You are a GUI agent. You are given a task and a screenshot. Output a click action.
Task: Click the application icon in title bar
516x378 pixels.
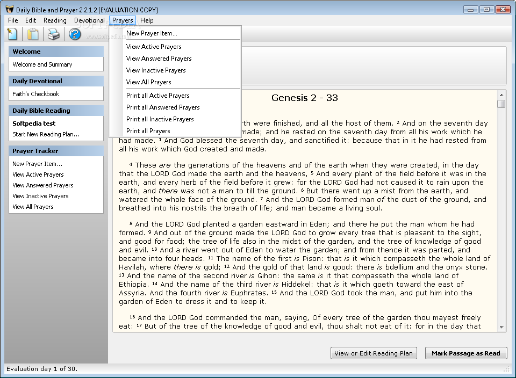10,10
